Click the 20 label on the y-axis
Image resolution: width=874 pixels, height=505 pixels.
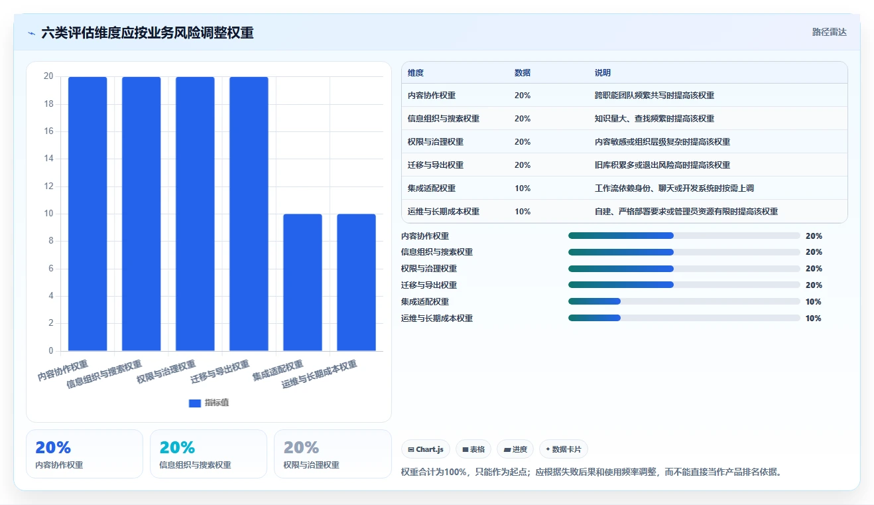pyautogui.click(x=48, y=76)
